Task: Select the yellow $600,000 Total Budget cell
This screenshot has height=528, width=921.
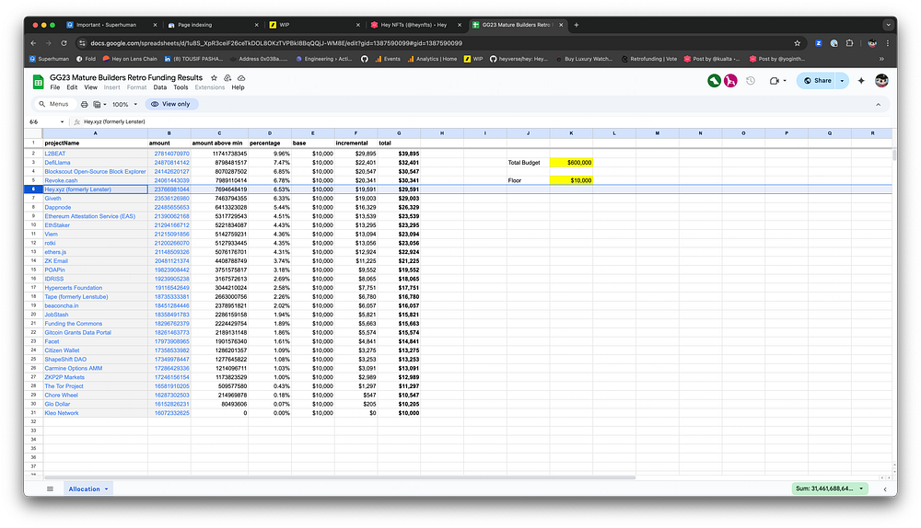Action: 571,163
